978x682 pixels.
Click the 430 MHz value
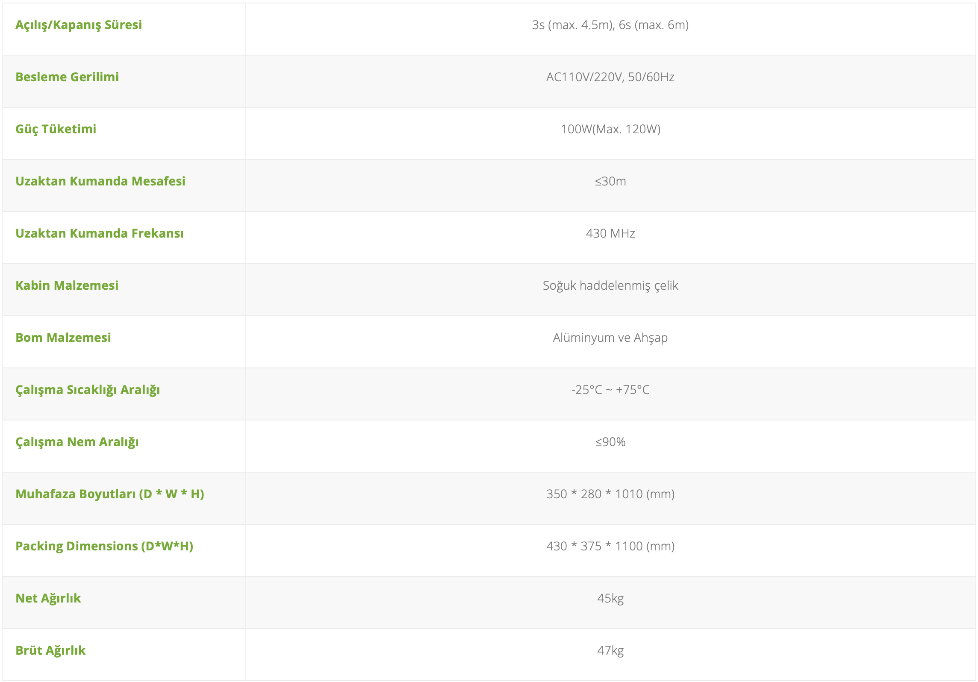click(610, 233)
